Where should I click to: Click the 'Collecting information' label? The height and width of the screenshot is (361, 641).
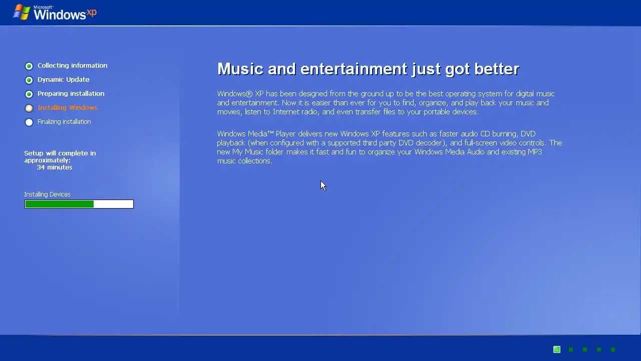click(73, 66)
